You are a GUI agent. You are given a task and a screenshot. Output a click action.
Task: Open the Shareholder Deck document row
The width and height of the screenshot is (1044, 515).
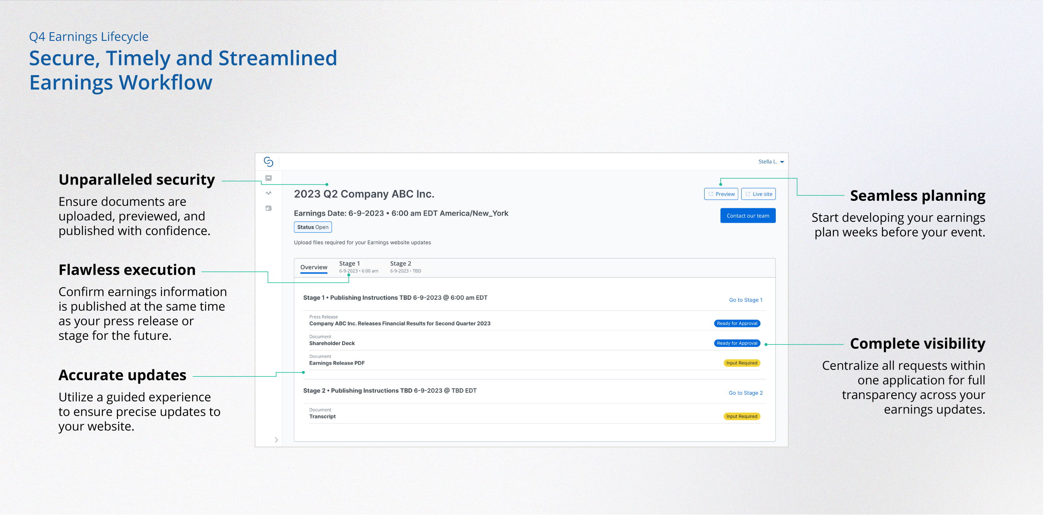point(332,343)
